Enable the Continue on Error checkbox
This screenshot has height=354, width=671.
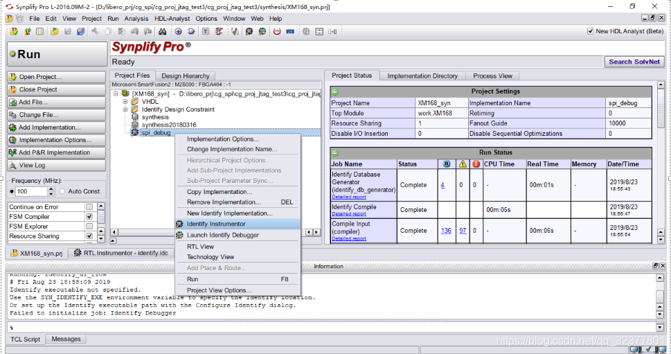pyautogui.click(x=89, y=206)
